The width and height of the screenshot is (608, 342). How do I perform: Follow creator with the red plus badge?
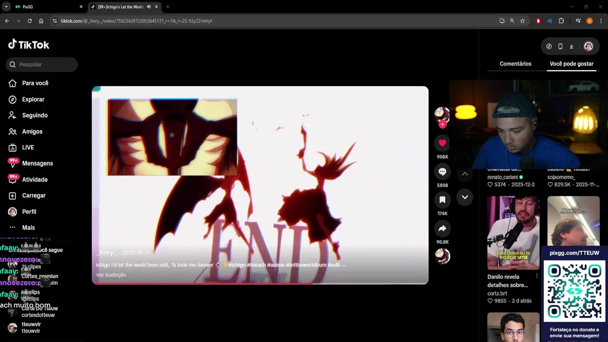[x=442, y=124]
